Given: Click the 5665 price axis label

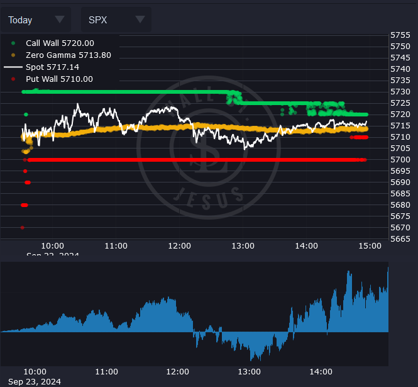Looking at the screenshot, I should [x=400, y=239].
